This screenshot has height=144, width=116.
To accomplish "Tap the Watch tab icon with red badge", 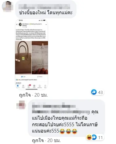I will 29,86.
